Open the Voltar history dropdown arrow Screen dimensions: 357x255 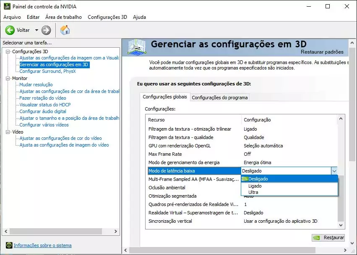tap(36, 30)
